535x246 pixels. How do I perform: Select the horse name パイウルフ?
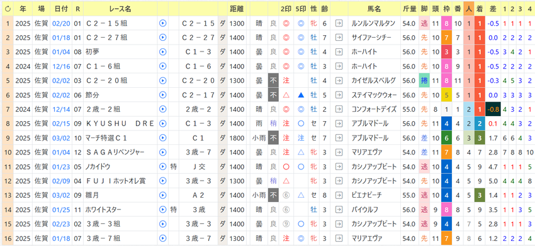point(364,210)
